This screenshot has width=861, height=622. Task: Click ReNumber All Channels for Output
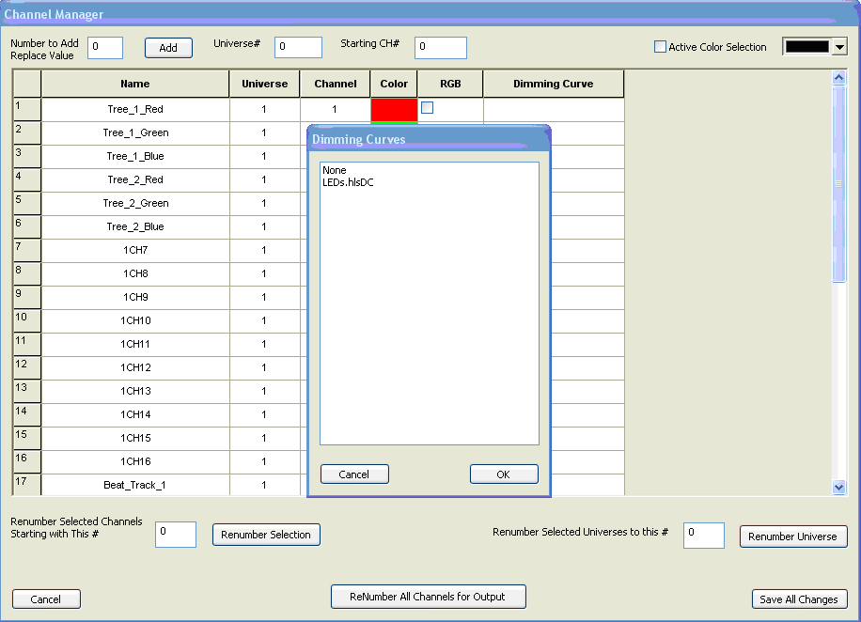[429, 597]
